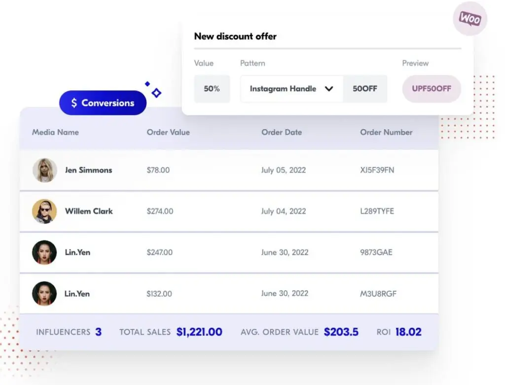Expand the Pattern selector chevron
The width and height of the screenshot is (505, 385).
coord(329,89)
